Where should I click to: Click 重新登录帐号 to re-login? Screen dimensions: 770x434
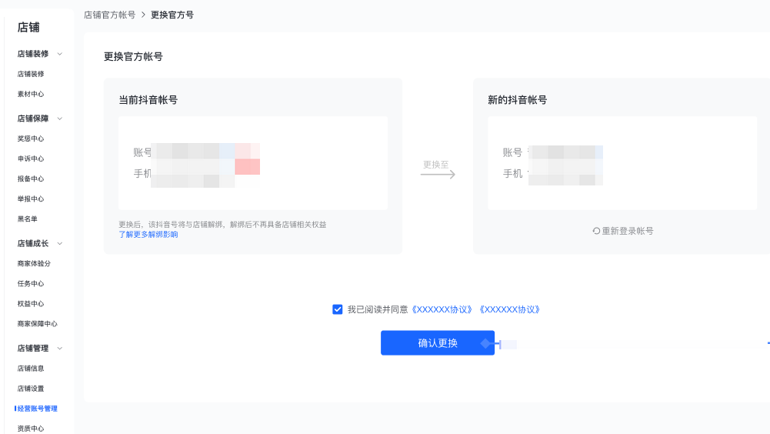628,231
